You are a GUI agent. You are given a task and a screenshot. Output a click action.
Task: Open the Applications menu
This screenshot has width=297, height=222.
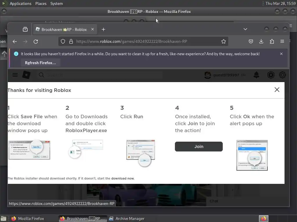tap(21, 3)
